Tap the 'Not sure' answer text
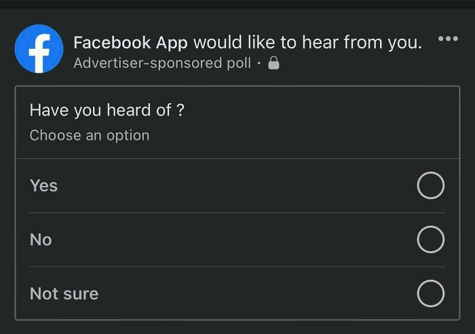Image resolution: width=475 pixels, height=334 pixels. [x=64, y=294]
